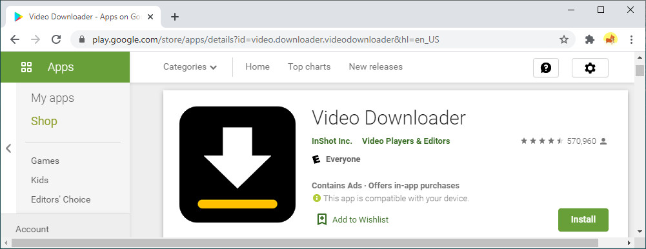Open Kids category in sidebar
The height and width of the screenshot is (249, 646).
point(39,180)
